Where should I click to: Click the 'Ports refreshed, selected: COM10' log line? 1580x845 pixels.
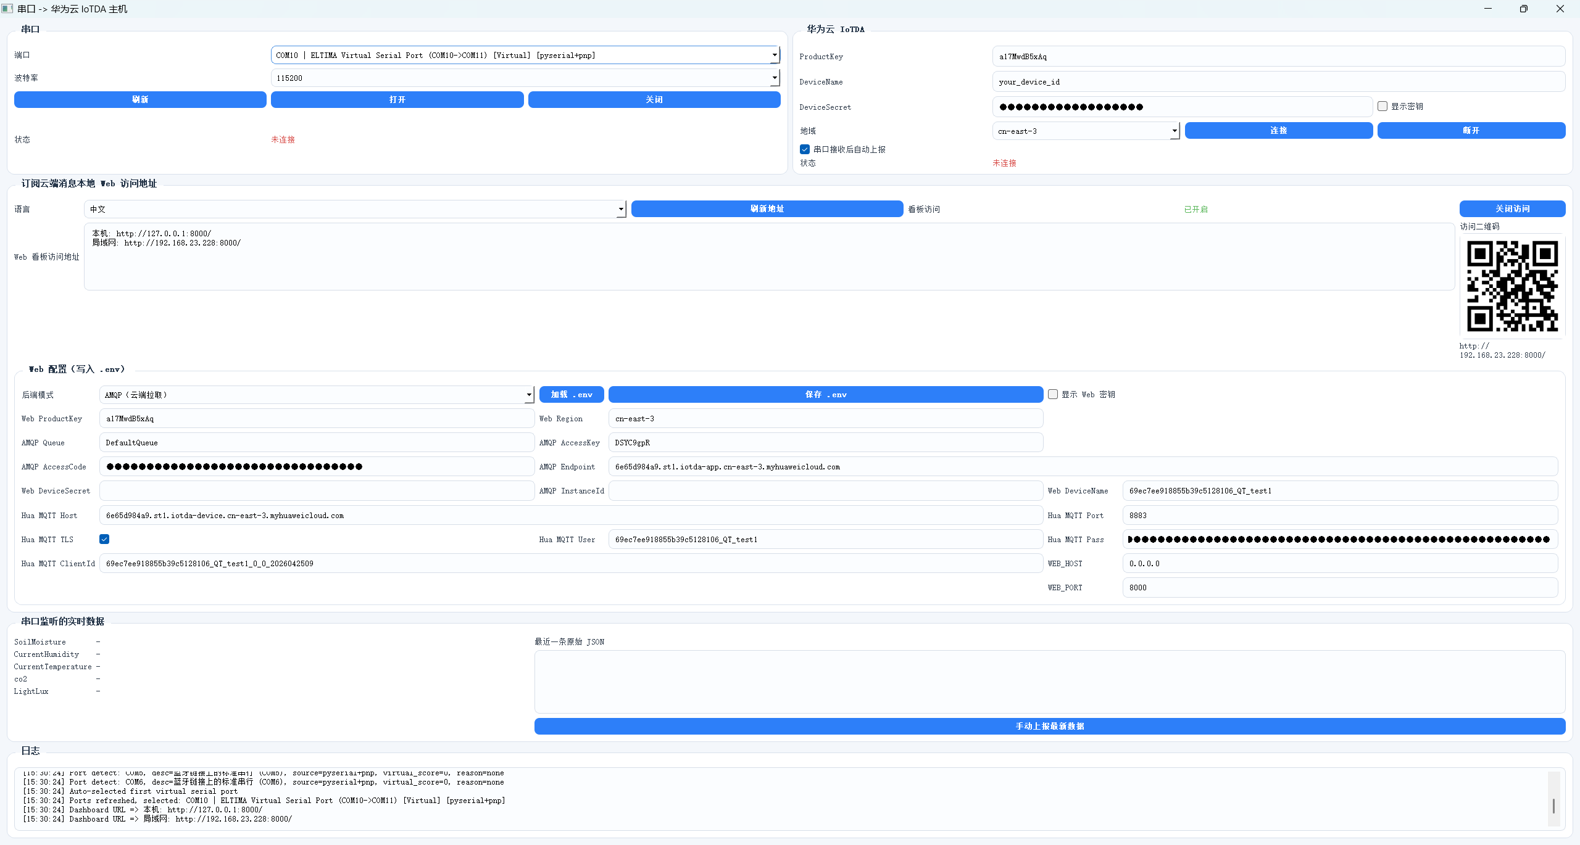[264, 801]
